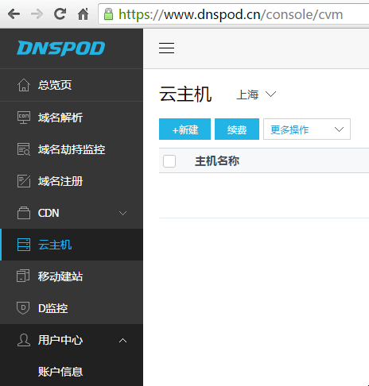The image size is (369, 386).
Task: Toggle the hamburger menu to collapse the sidebar
Action: click(x=166, y=48)
